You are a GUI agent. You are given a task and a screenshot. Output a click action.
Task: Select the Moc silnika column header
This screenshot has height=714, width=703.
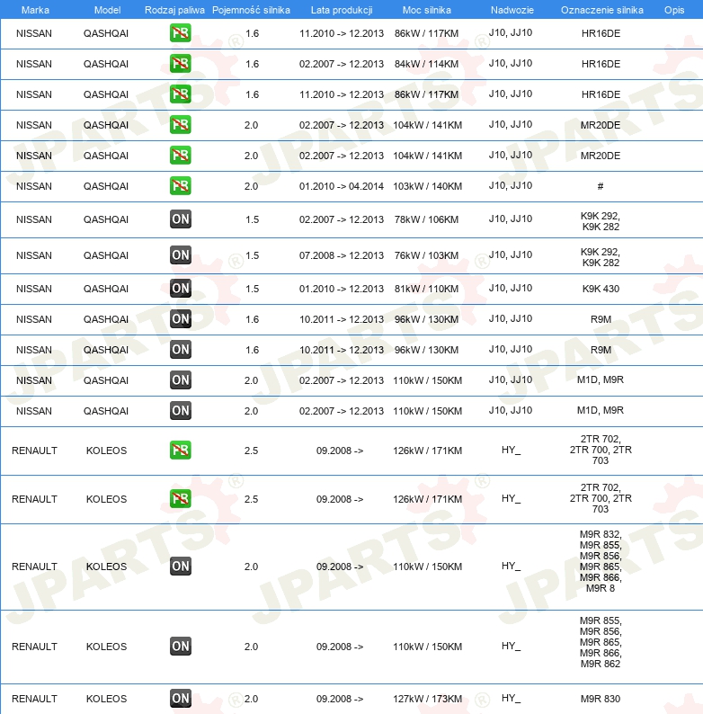click(x=427, y=10)
